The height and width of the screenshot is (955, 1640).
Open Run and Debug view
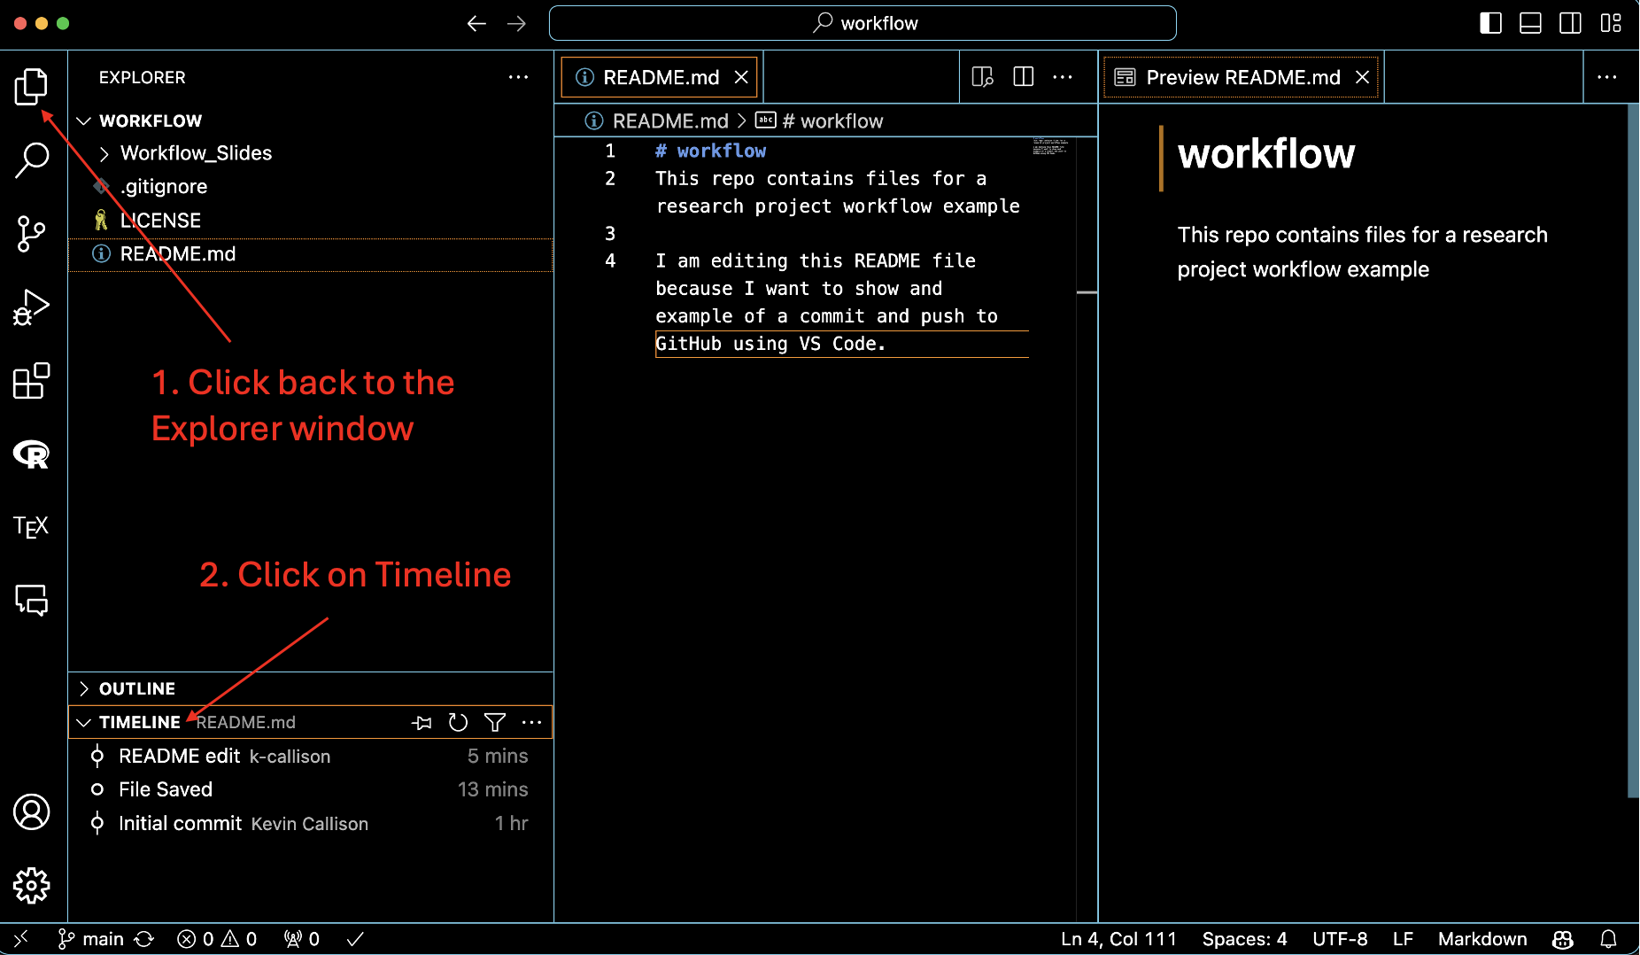pos(32,307)
